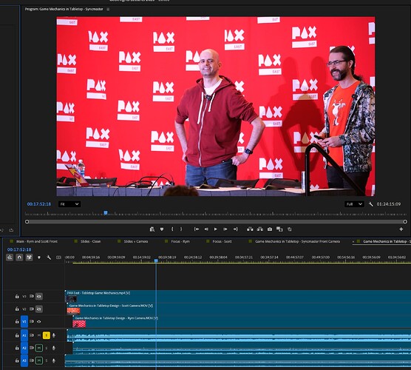Toggle A1 track target
This screenshot has height=370, width=411.
click(24, 335)
